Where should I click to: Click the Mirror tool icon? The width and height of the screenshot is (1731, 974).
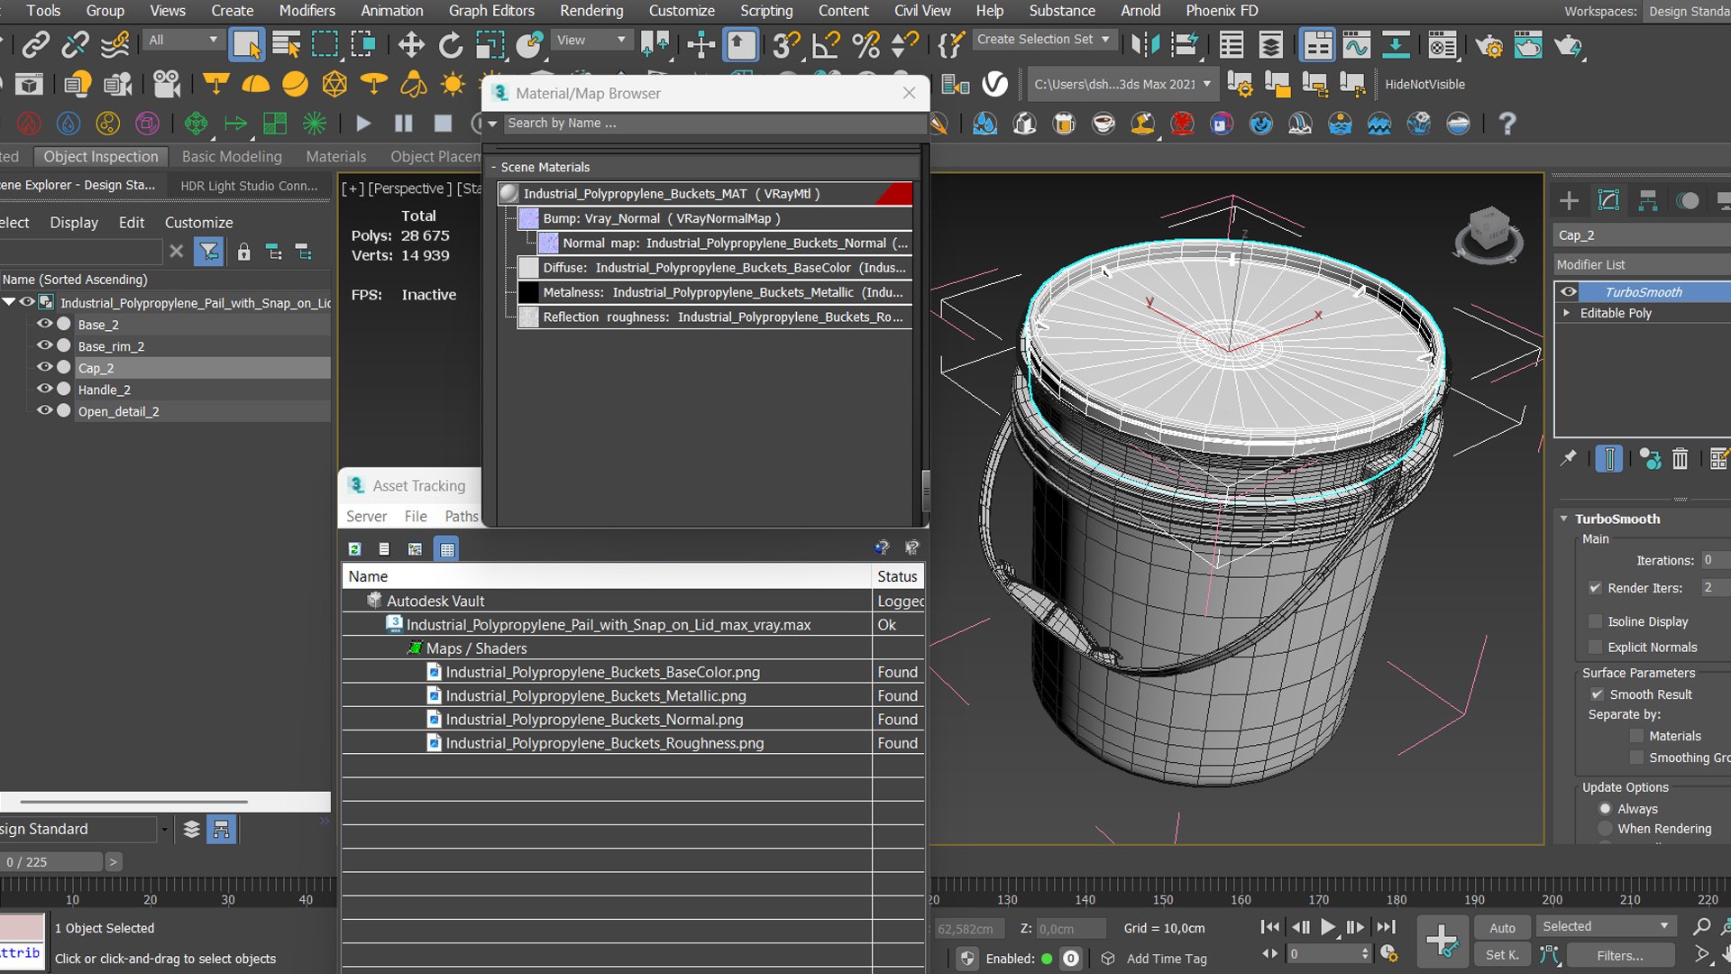tap(1145, 44)
